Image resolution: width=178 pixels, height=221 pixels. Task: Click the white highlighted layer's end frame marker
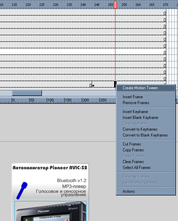pyautogui.click(x=165, y=52)
